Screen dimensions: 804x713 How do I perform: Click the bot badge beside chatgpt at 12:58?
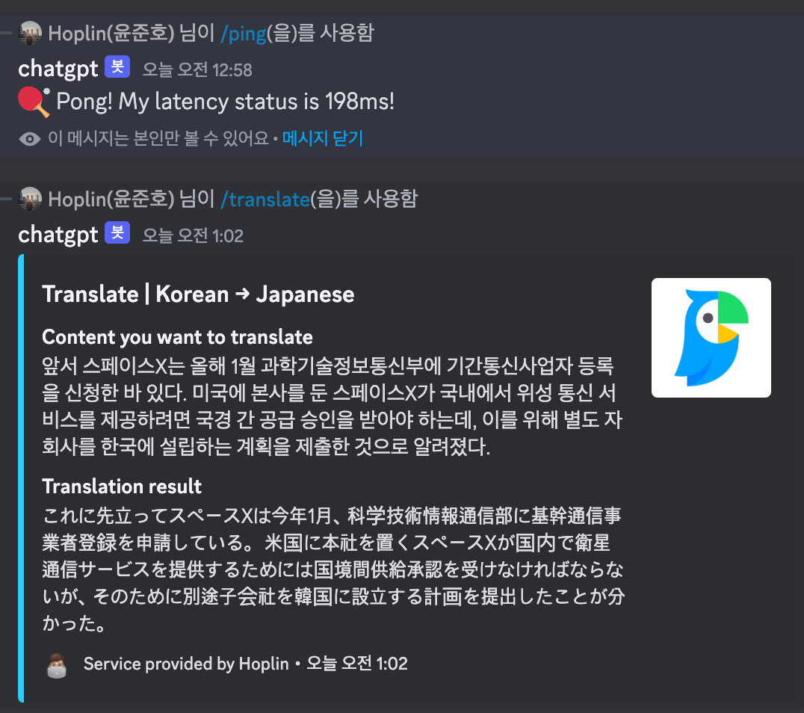tap(117, 67)
